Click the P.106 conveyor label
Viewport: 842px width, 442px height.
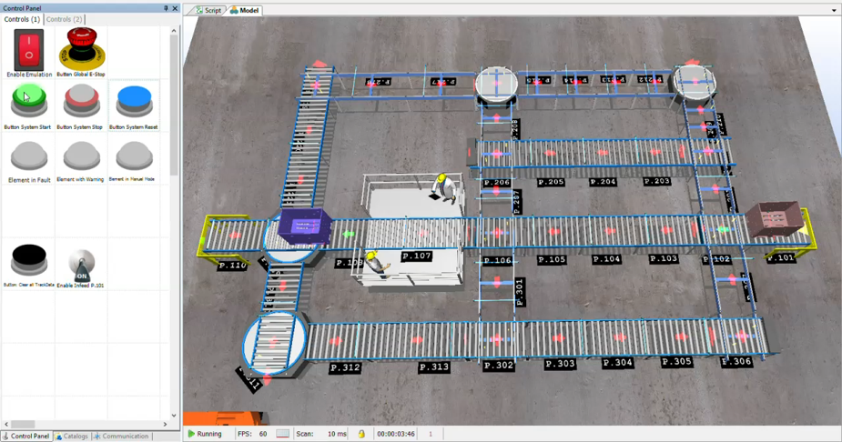(497, 261)
